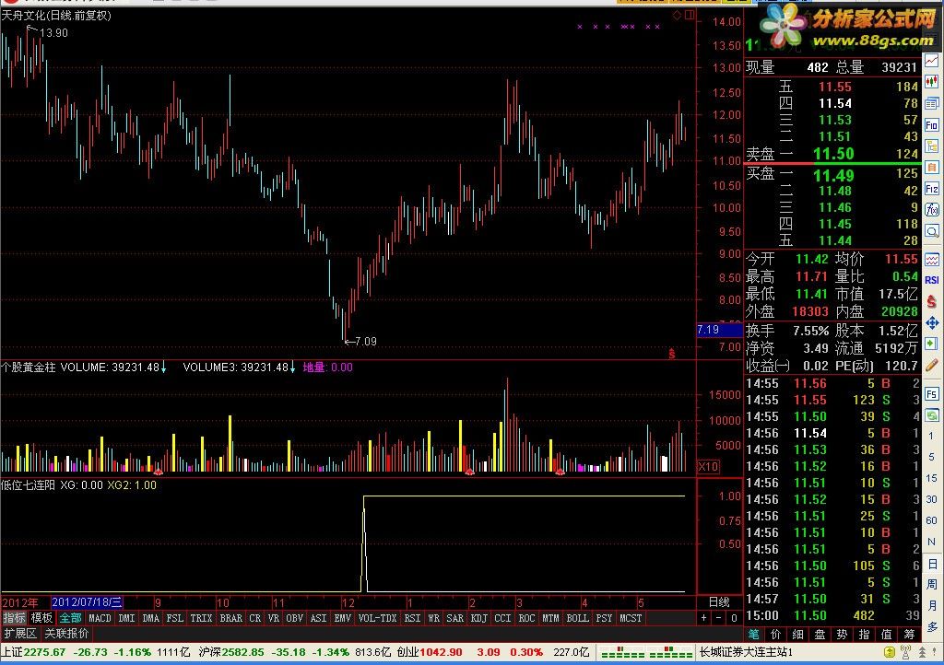Click the signal tower icon in status bar
The height and width of the screenshot is (665, 944).
point(905,652)
